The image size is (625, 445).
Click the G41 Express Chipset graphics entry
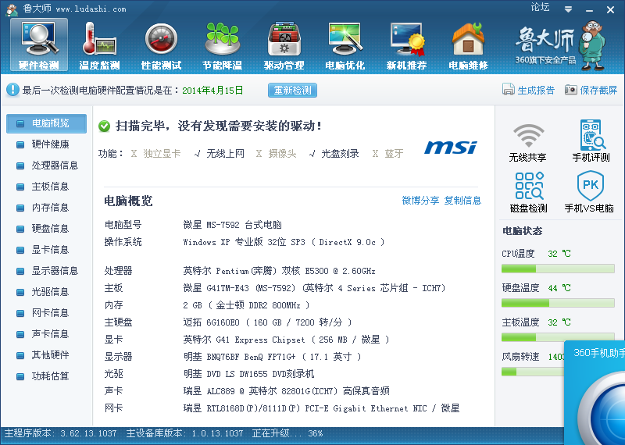[x=286, y=340]
